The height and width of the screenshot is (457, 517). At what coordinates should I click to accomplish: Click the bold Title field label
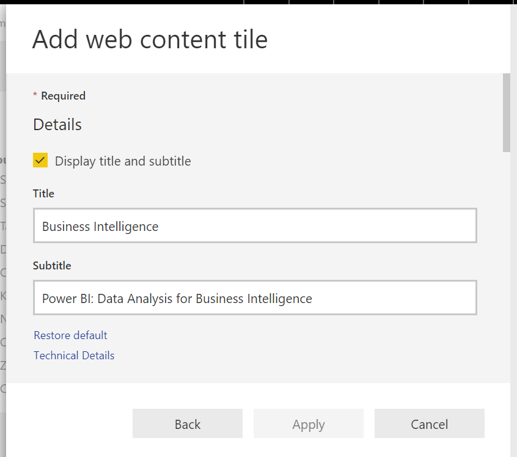tap(43, 194)
